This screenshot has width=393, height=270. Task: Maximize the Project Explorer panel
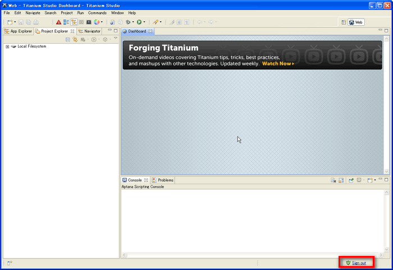[116, 30]
